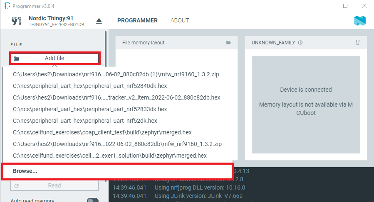Image resolution: width=374 pixels, height=202 pixels.
Task: Select 2_exer1_solution merged.hex file
Action: tap(117, 156)
